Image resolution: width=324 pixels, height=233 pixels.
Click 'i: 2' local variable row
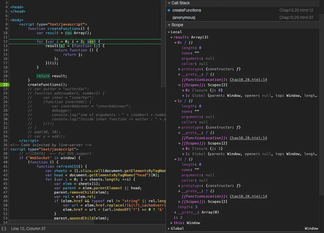178,217
